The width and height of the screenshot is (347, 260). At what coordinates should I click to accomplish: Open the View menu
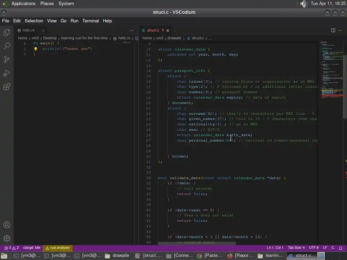(x=52, y=21)
